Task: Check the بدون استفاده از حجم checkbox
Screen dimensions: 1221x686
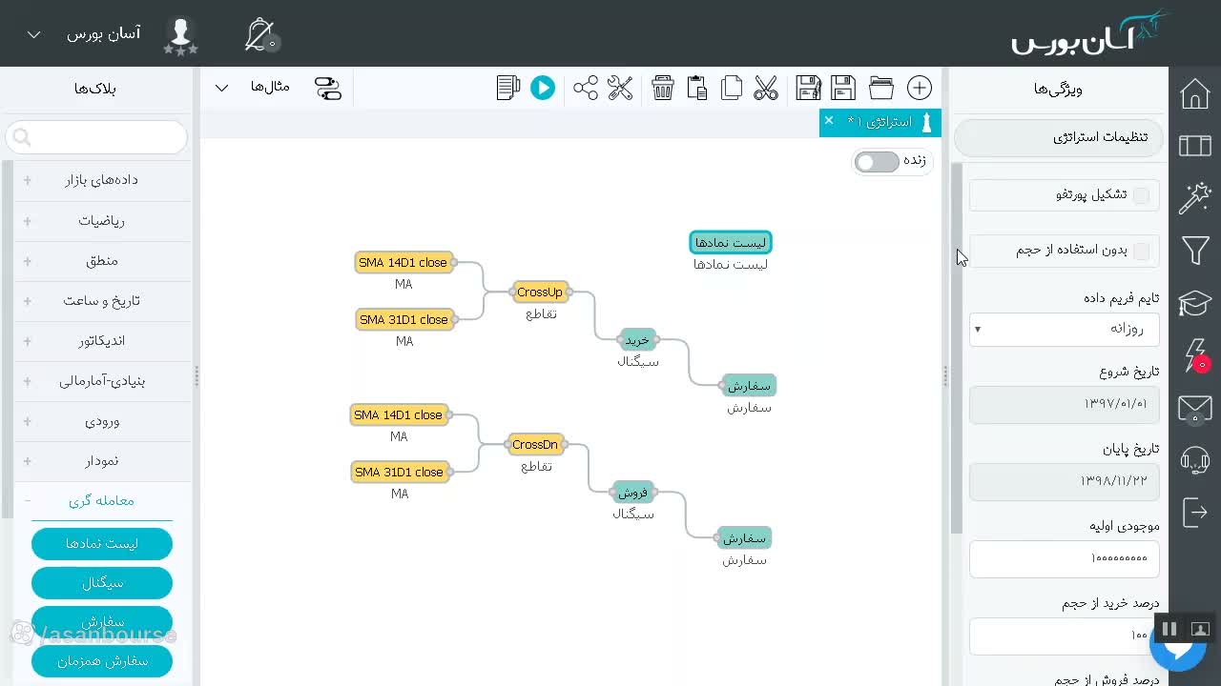Action: click(1141, 251)
